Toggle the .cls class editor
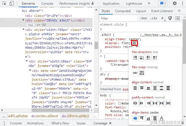The image size is (186, 126). (x=154, y=18)
